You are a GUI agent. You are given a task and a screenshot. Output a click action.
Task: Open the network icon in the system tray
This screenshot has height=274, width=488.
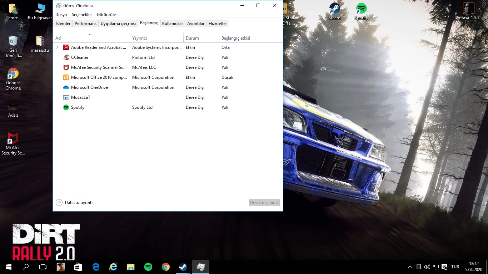pos(436,267)
